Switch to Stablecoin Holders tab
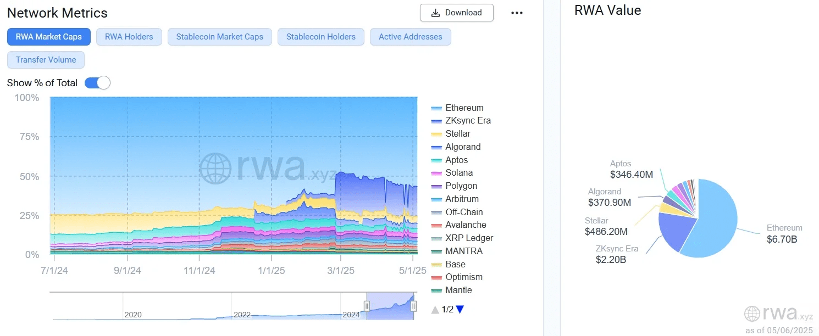This screenshot has height=336, width=819. pyautogui.click(x=321, y=37)
